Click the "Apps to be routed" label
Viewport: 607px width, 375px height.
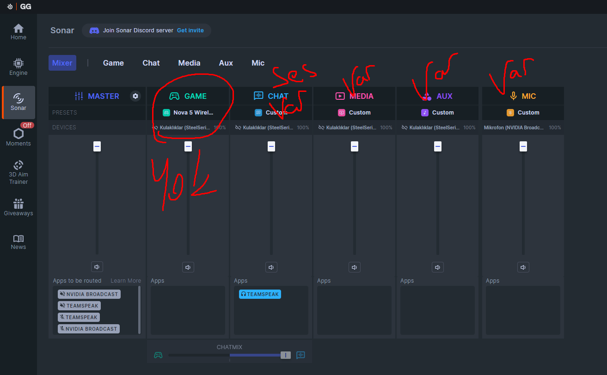(x=77, y=281)
